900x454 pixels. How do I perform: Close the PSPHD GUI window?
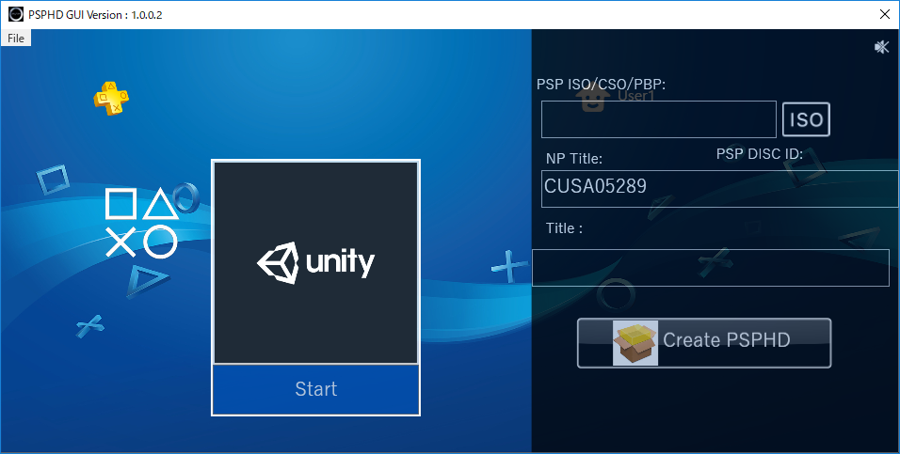885,14
